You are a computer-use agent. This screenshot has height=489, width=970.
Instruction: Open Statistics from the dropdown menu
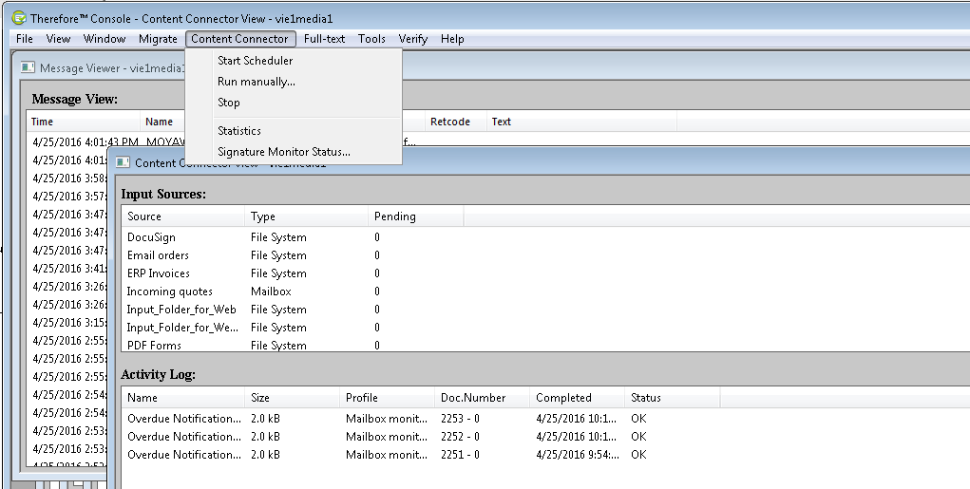click(x=294, y=130)
